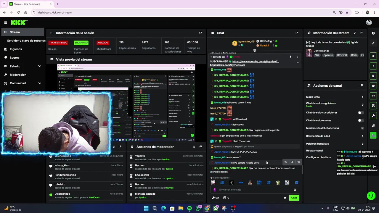Click the info icon in right sidebar

pos(373,33)
